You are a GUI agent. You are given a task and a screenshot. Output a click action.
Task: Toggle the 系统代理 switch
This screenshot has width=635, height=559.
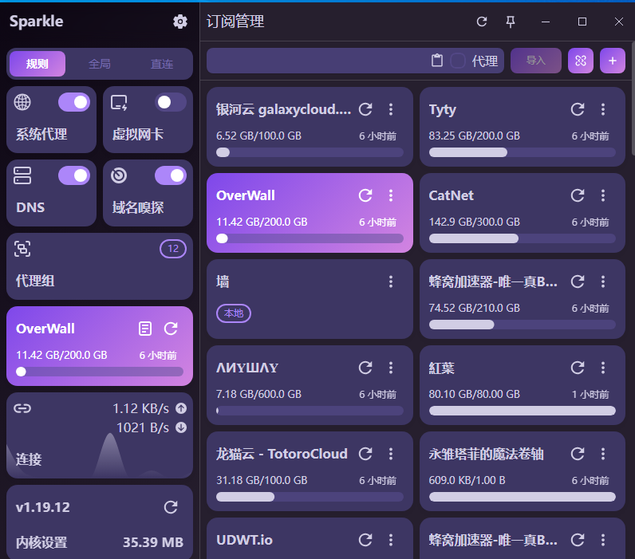tap(74, 102)
